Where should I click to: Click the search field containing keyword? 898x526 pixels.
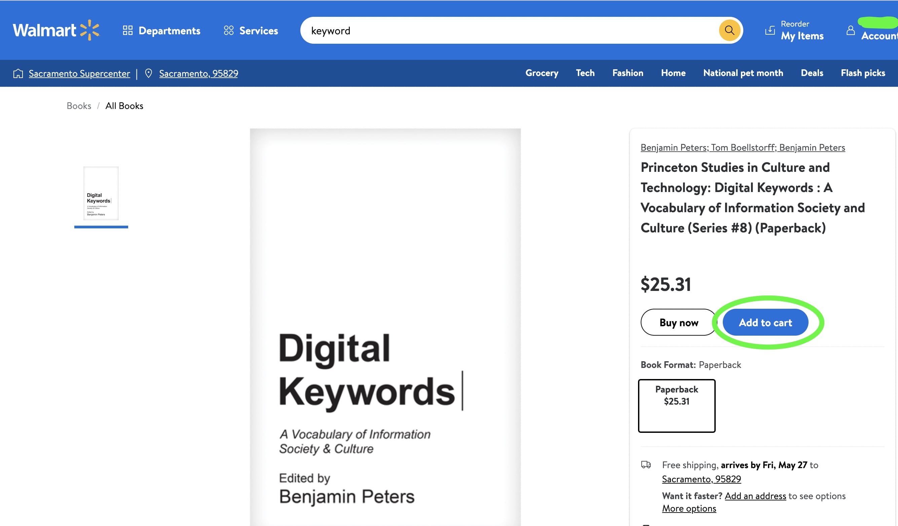pos(499,31)
